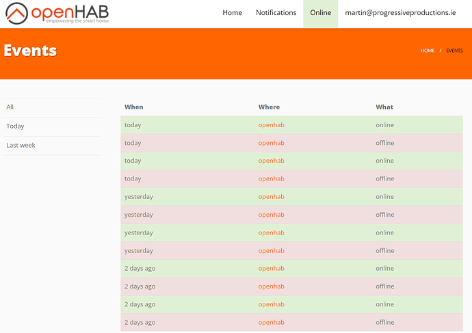Click the HOME breadcrumb link

pos(428,51)
